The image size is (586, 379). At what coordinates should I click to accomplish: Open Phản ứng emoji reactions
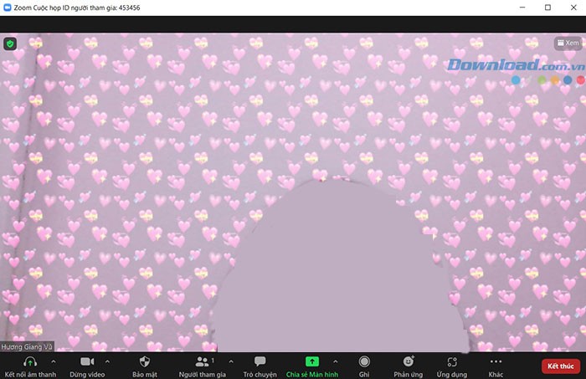coord(409,361)
